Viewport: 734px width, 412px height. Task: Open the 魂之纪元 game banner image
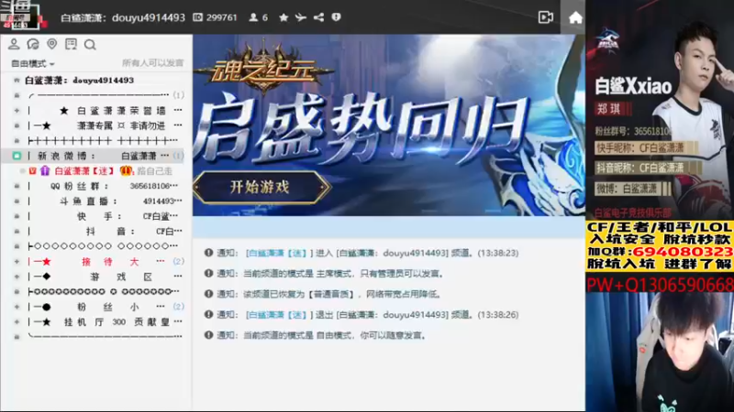388,125
